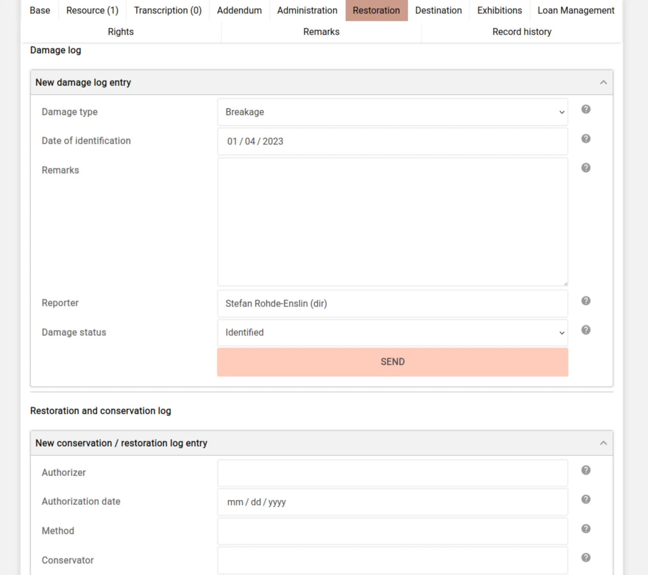Switch to the Rights tab

point(121,32)
